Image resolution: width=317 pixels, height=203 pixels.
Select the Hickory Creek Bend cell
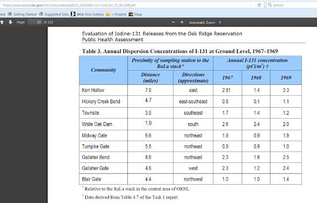pyautogui.click(x=104, y=101)
